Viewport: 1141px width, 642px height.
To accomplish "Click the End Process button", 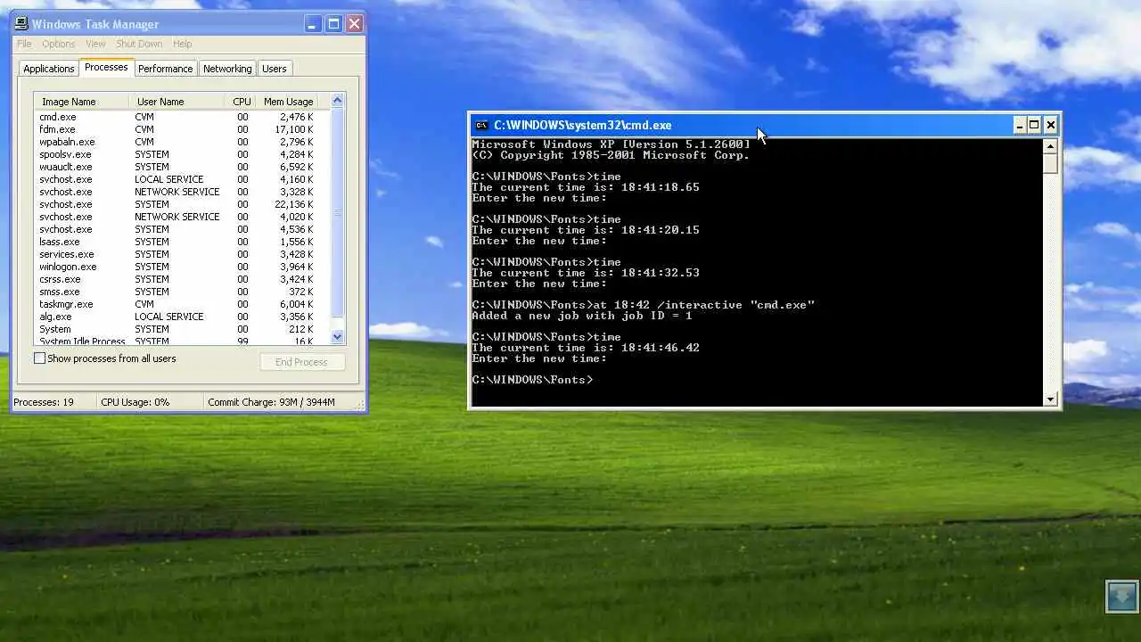I will [301, 362].
